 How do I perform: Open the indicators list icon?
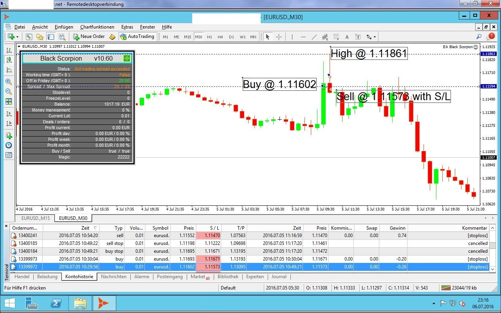9,136
